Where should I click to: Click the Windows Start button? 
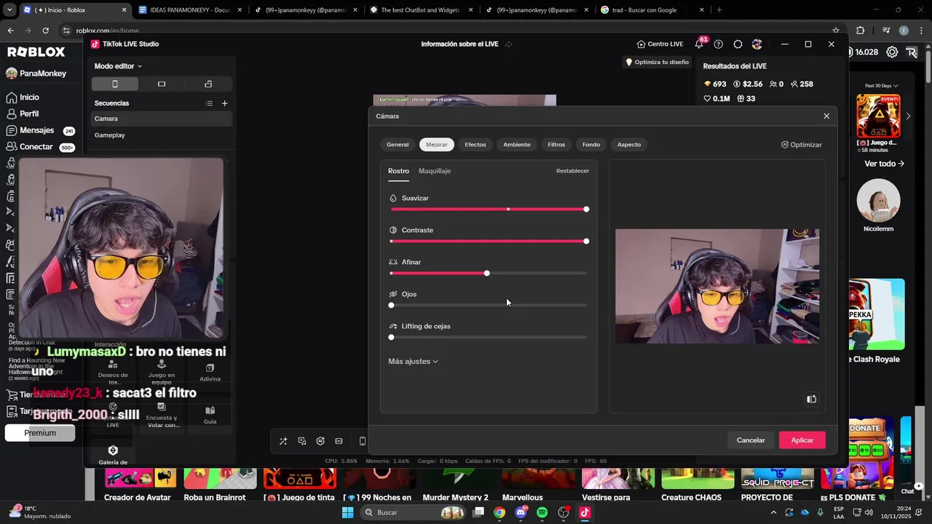click(x=348, y=512)
